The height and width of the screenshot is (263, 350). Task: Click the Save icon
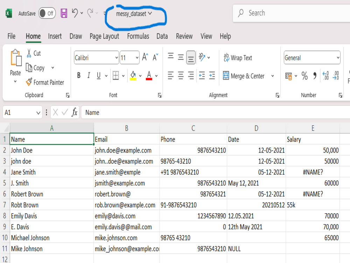coord(64,13)
